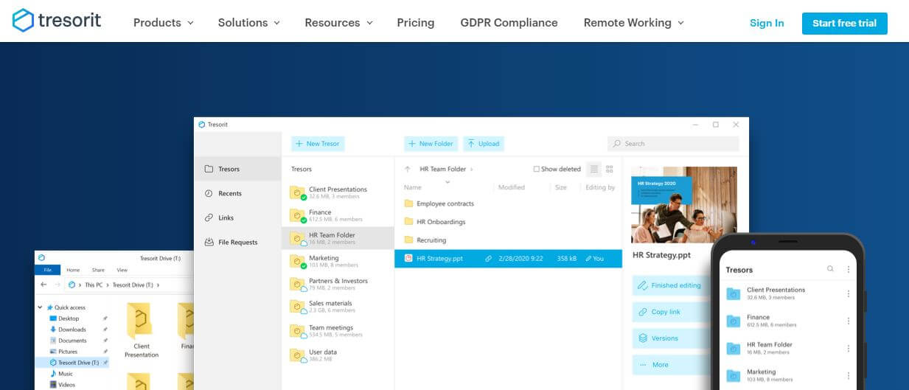This screenshot has width=909, height=390.
Task: Go to GDPR Compliance
Action: (x=509, y=23)
